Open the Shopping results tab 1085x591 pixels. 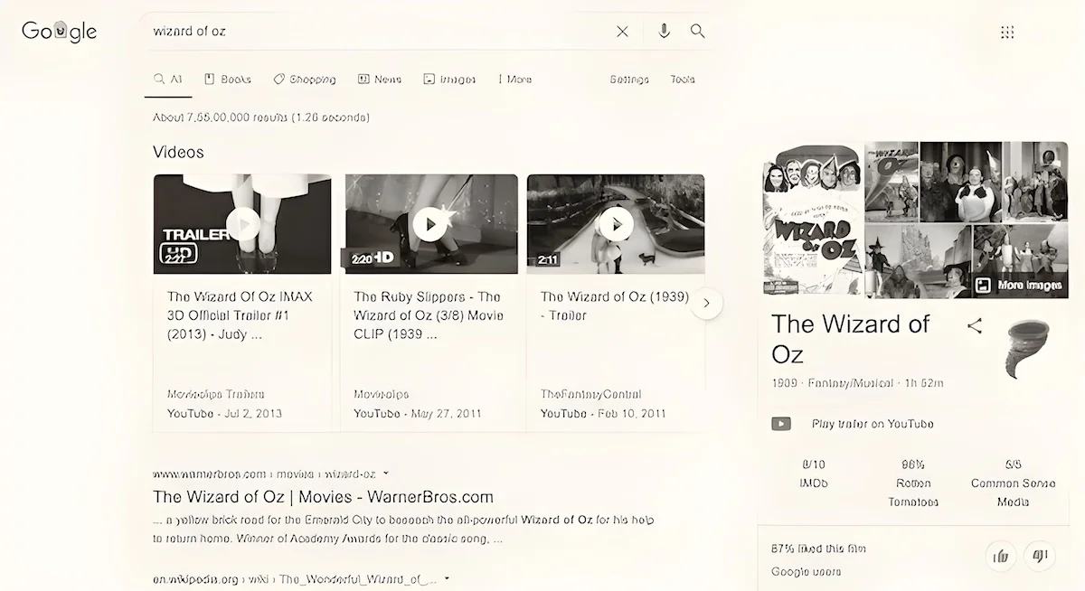[x=305, y=80]
